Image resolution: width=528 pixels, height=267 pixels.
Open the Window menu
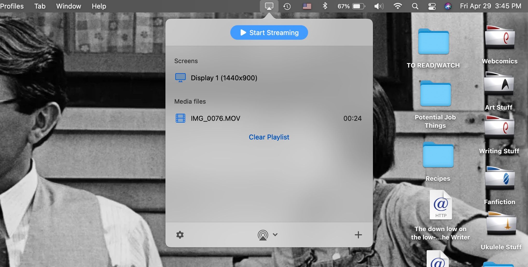68,6
